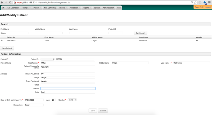Image resolution: width=212 pixels, height=115 pixels.
Task: Click the blue extension icon in toolbar
Action: [205, 2]
